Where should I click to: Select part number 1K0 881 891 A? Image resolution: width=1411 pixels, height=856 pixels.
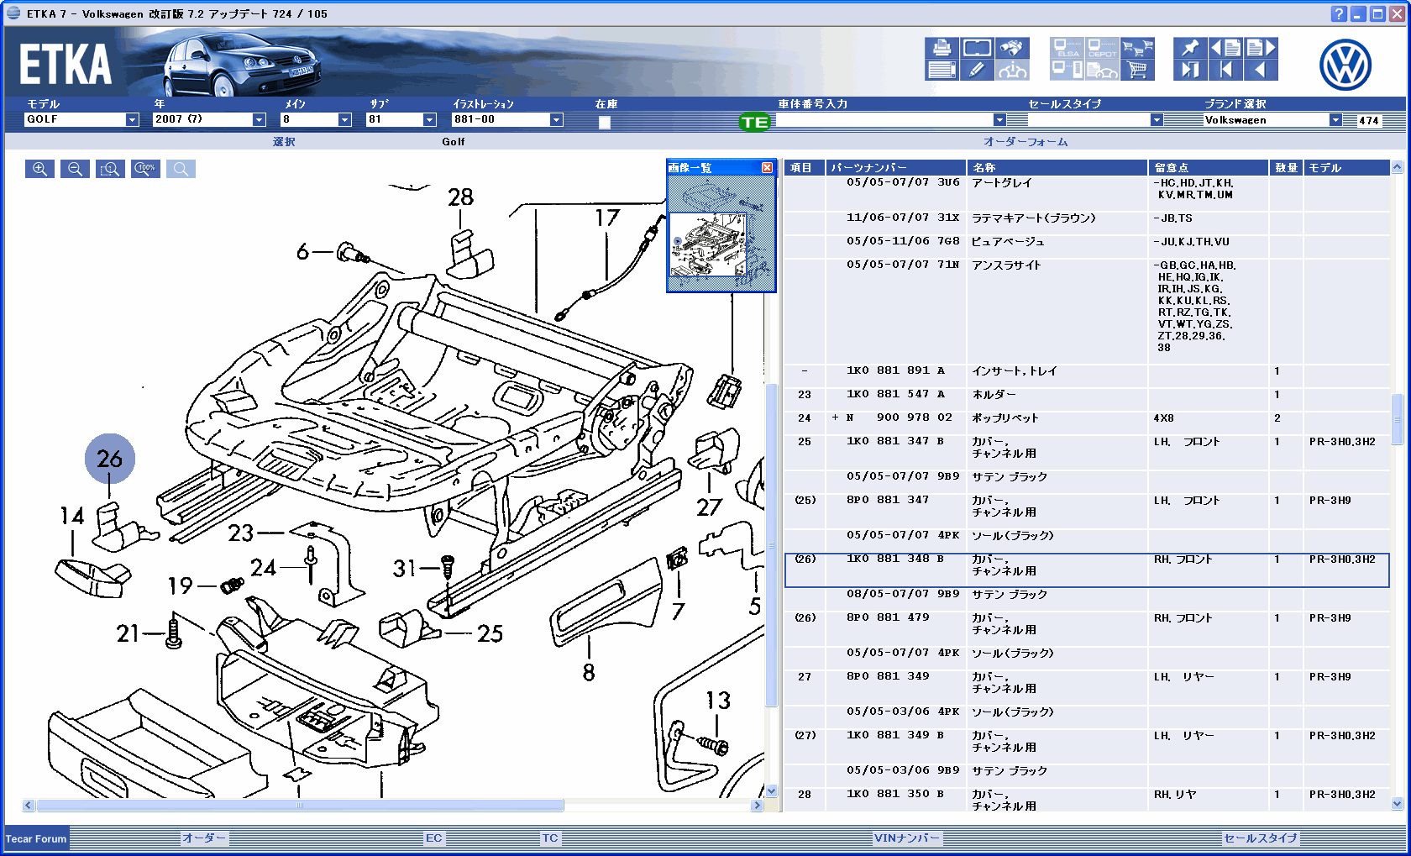coord(895,370)
